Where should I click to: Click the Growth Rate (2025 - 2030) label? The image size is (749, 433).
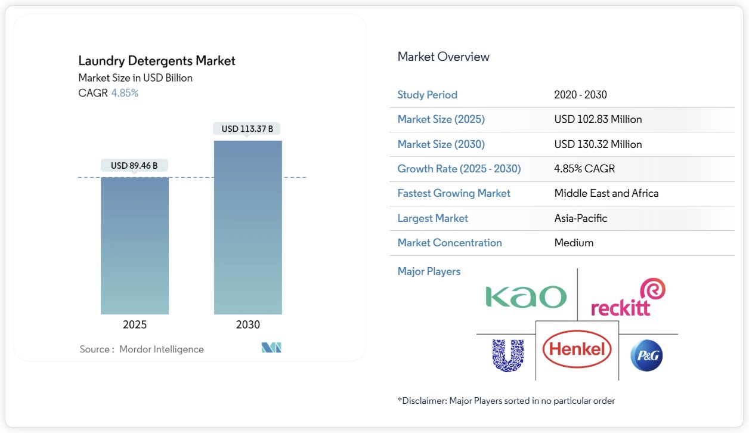tap(459, 169)
